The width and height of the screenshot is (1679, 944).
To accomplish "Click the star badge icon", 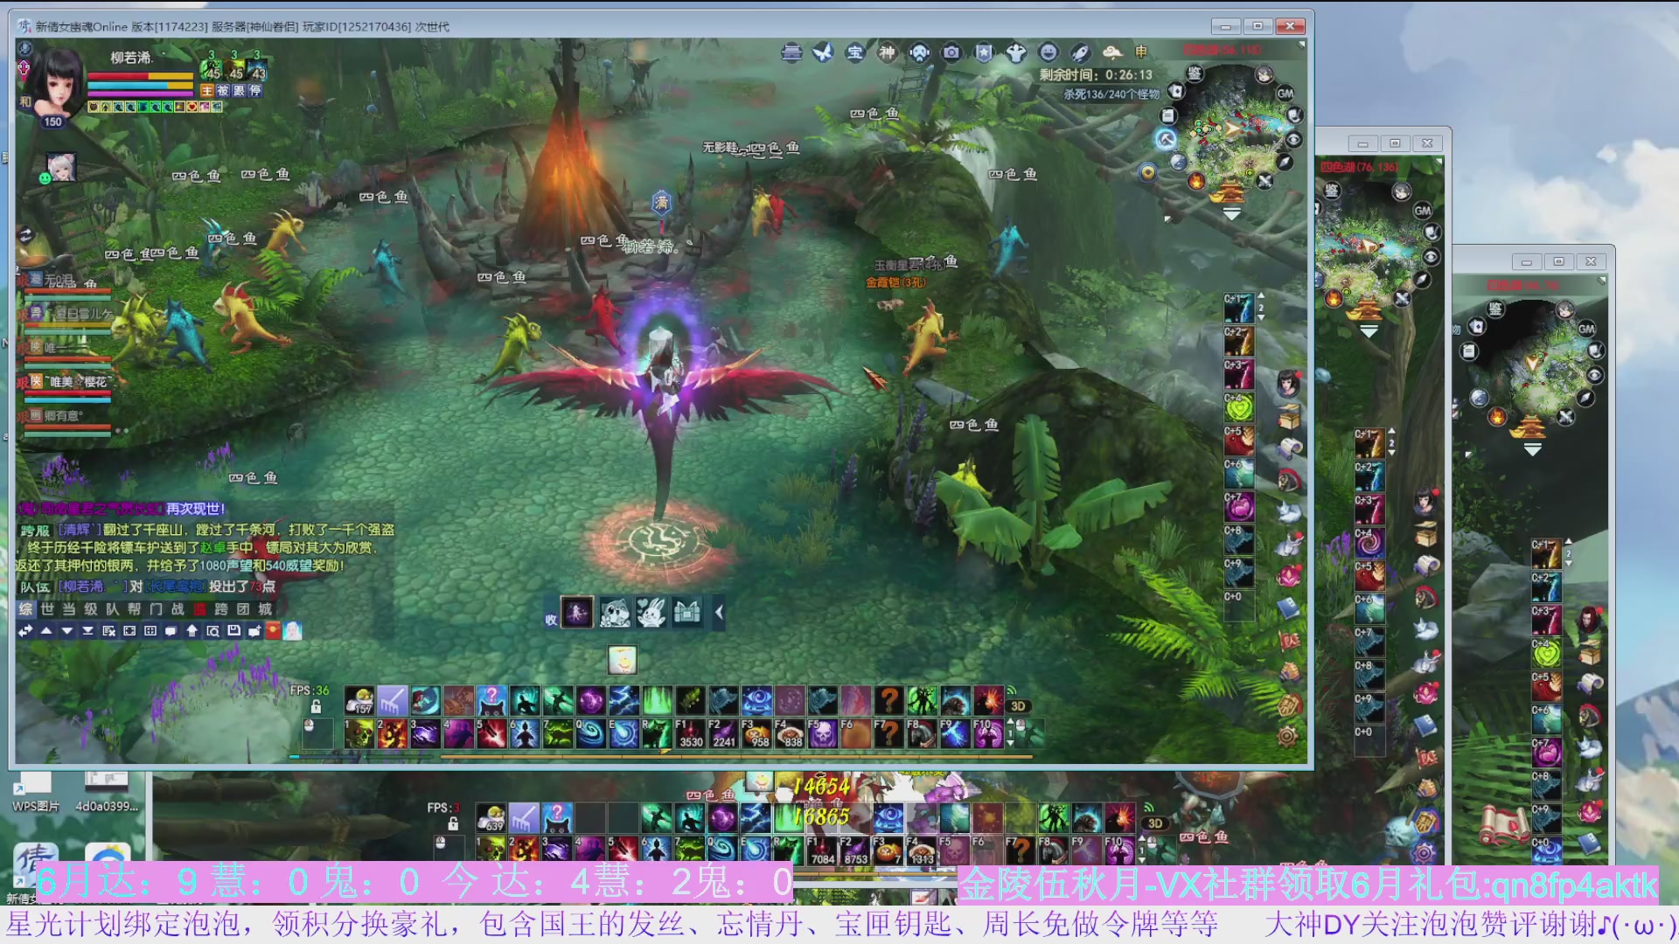I will click(x=984, y=52).
